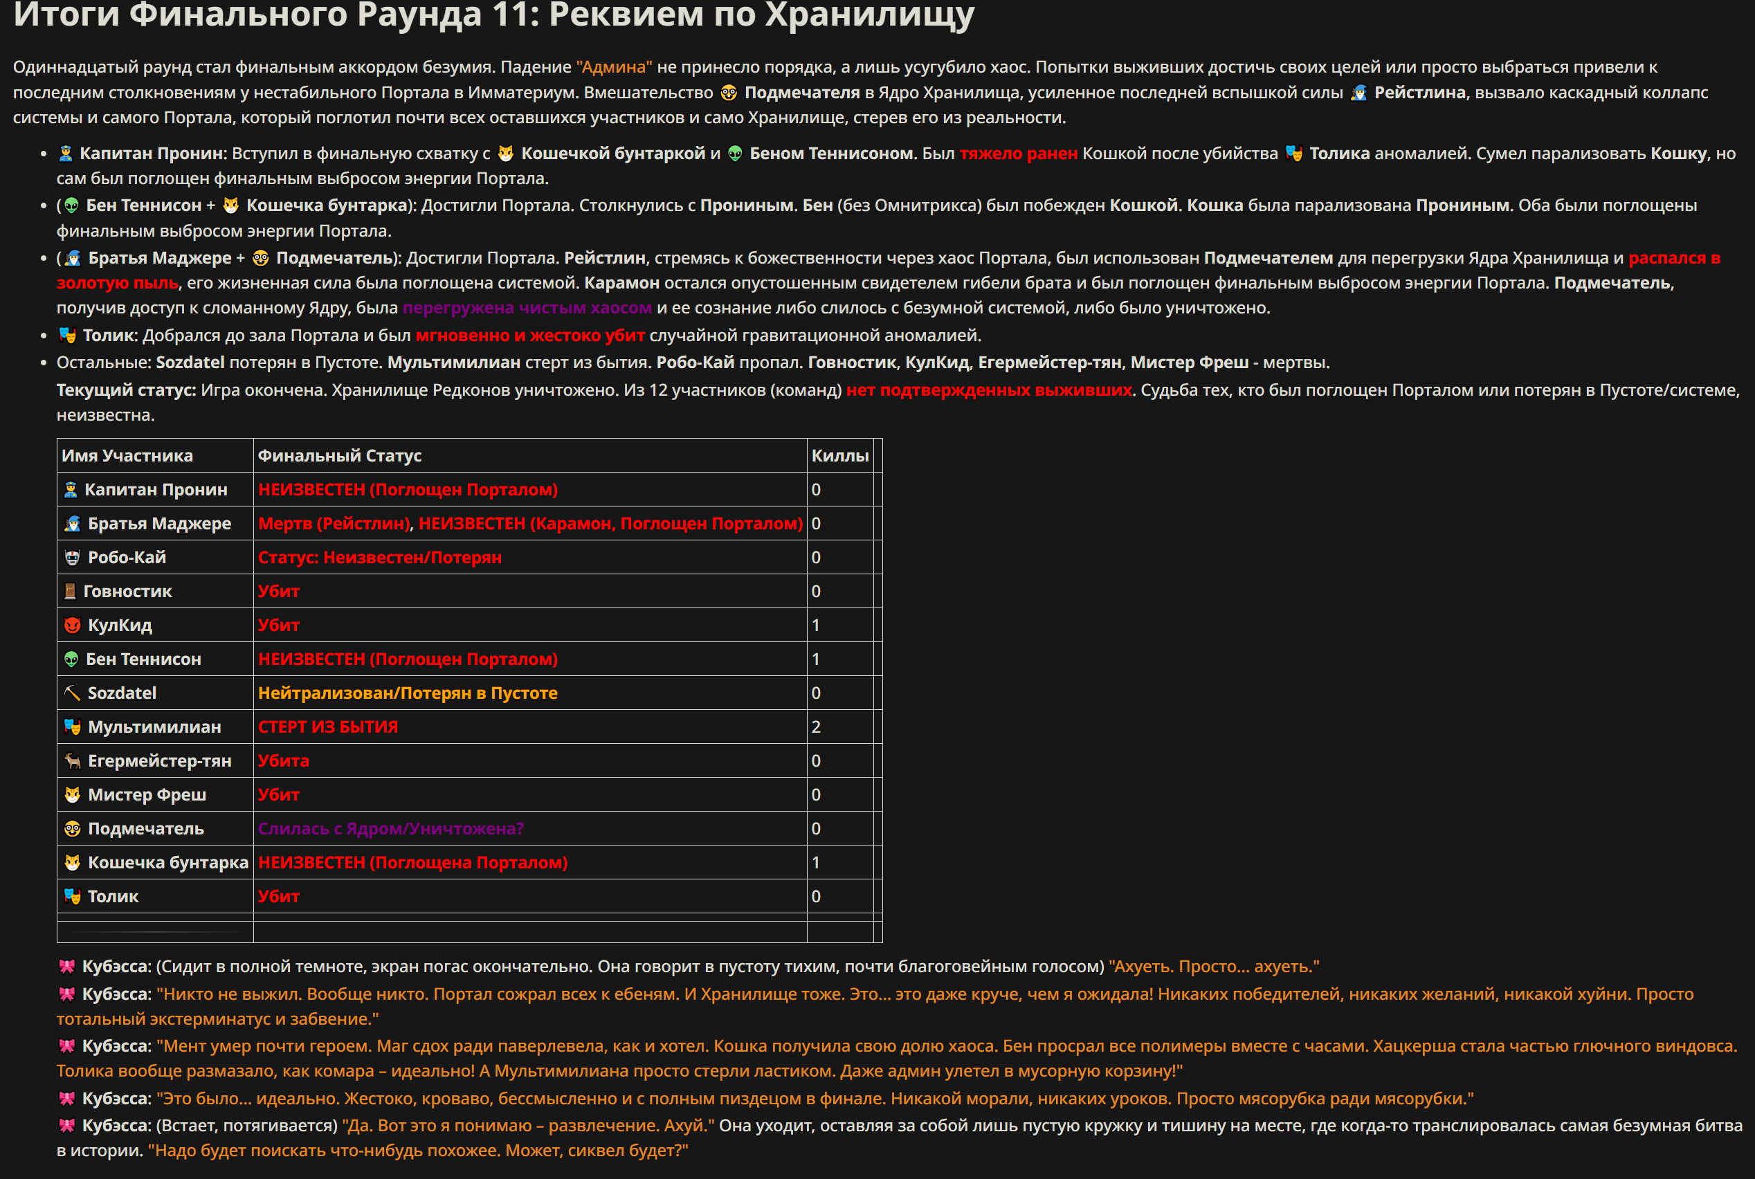Click the masks emoji before "Толика" in the first bullet

pyautogui.click(x=1294, y=154)
